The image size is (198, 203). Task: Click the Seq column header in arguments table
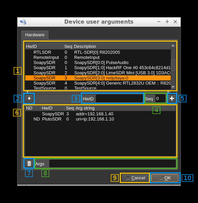[70, 108]
